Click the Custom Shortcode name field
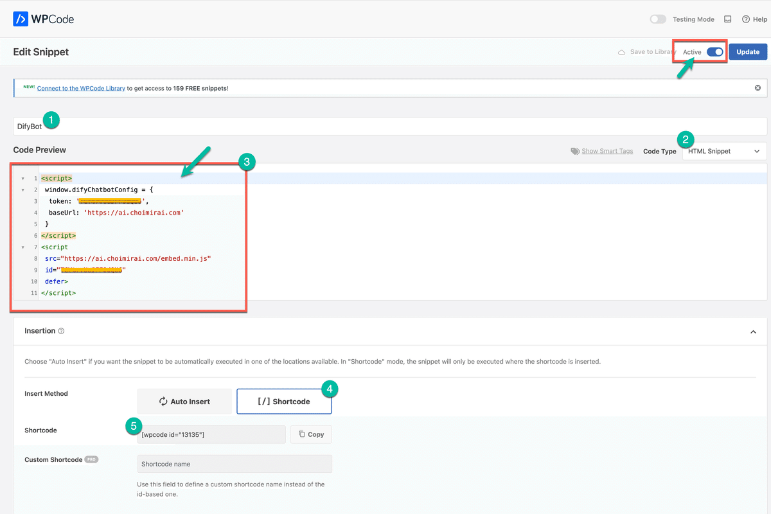The height and width of the screenshot is (514, 771). [x=235, y=464]
